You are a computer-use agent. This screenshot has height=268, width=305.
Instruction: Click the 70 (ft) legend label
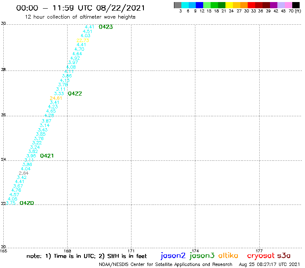click(295, 11)
